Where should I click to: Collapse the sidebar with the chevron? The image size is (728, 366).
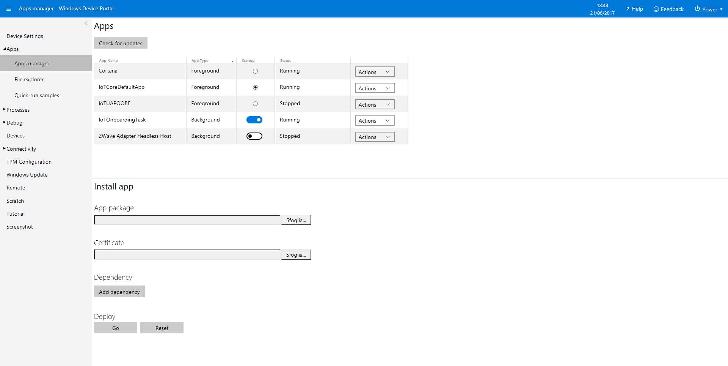click(86, 24)
